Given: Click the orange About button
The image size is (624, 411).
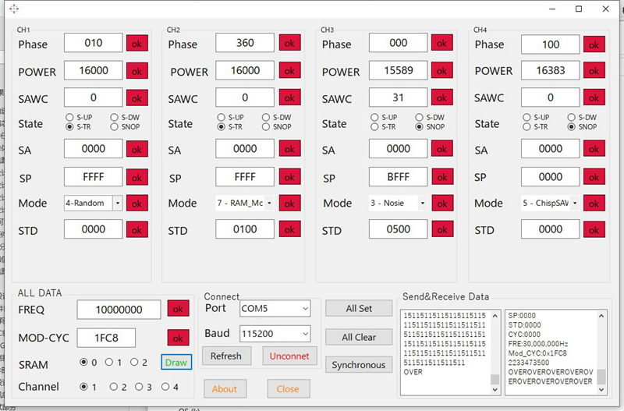Looking at the screenshot, I should pyautogui.click(x=225, y=388).
